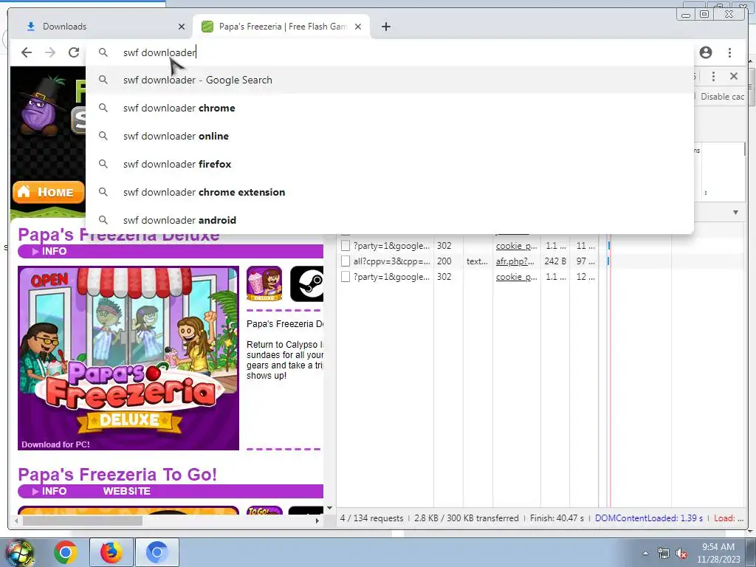Click in the address bar text 'swf downloader'
This screenshot has height=567, width=756.
159,52
